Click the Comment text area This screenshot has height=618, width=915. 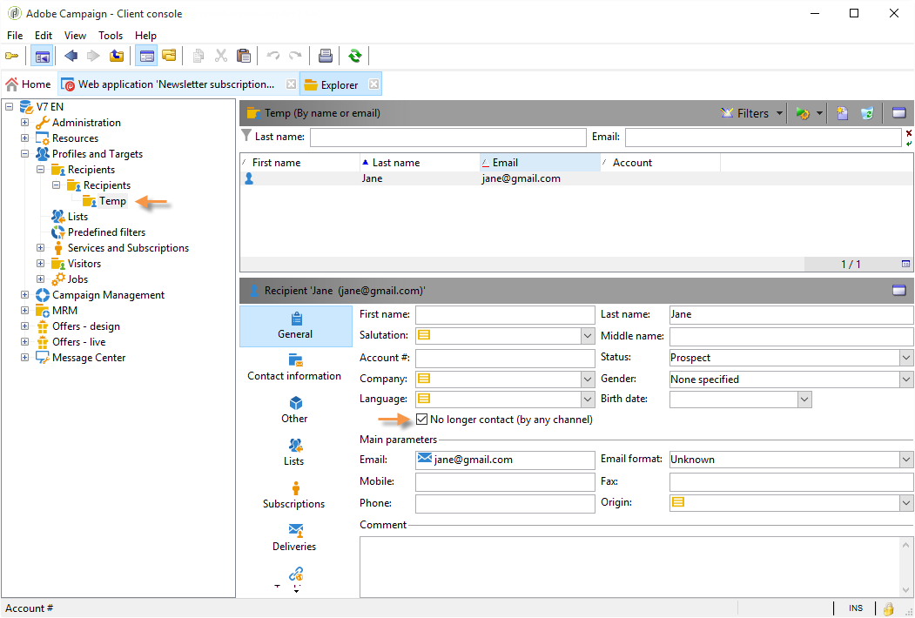pyautogui.click(x=631, y=568)
